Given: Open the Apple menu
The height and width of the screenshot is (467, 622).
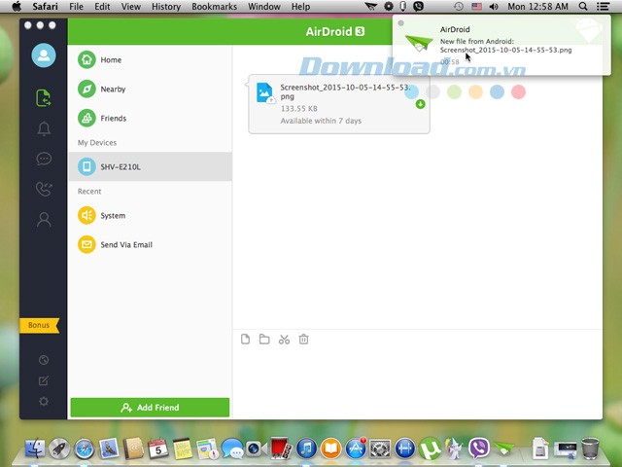Looking at the screenshot, I should click(17, 7).
